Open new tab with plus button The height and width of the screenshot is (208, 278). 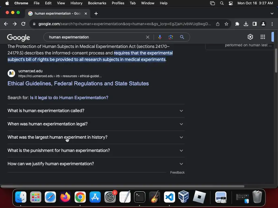tap(96, 14)
